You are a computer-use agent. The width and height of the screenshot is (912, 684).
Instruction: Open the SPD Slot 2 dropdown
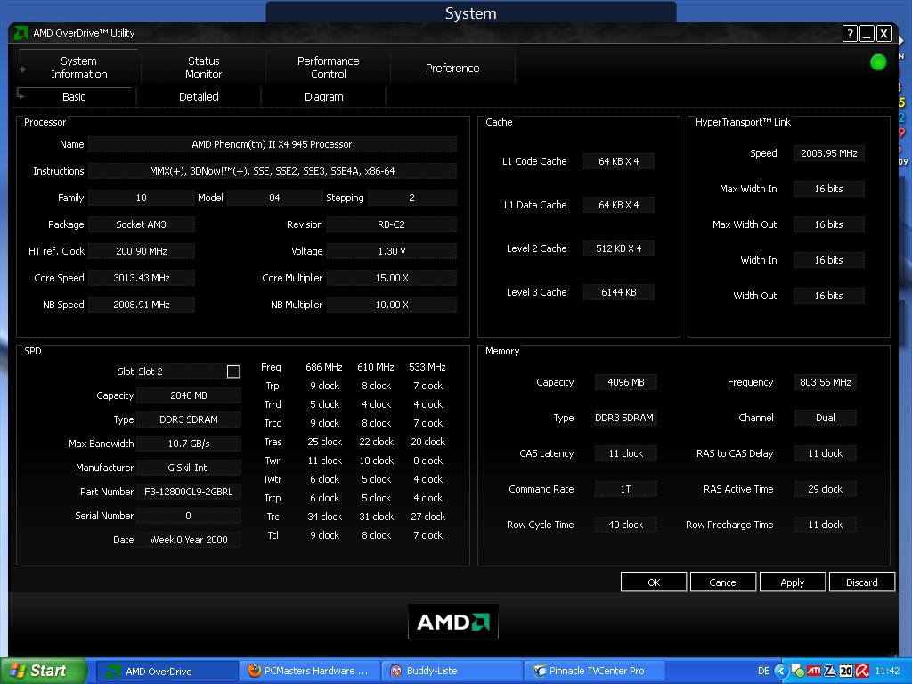[x=233, y=371]
